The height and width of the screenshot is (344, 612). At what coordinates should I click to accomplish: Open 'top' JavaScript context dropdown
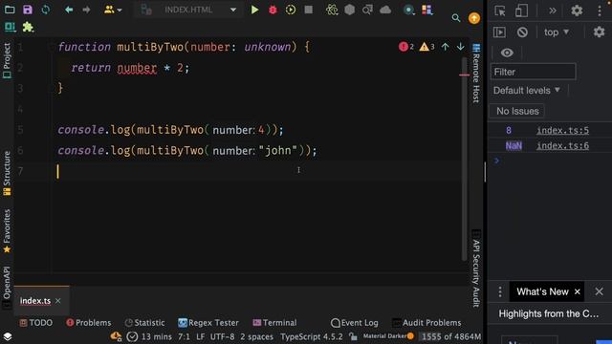[x=557, y=32]
